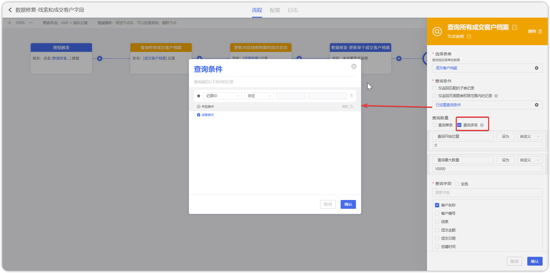This screenshot has width=550, height=273.
Task: Click 确认 button in 查询条件 dialog
Action: [x=348, y=205]
